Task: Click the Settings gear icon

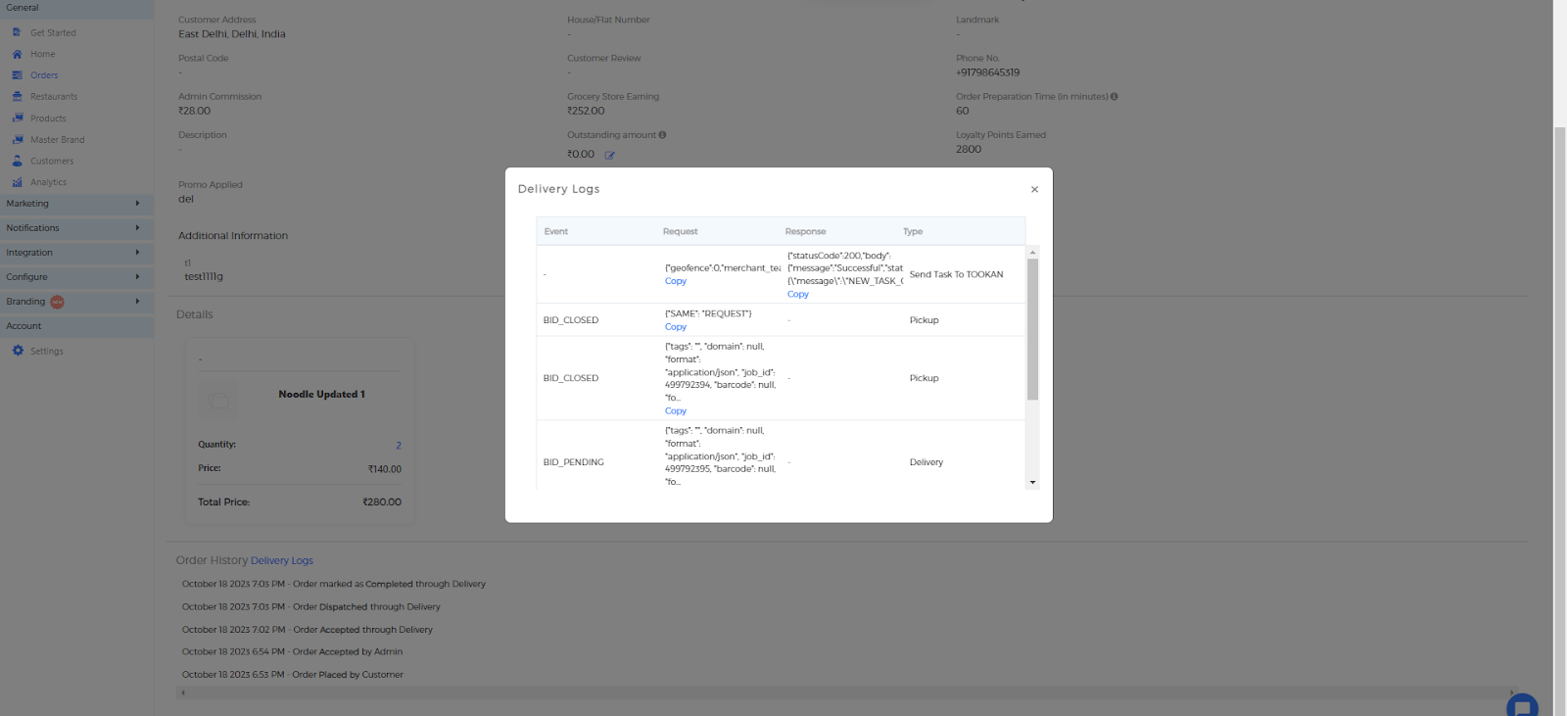Action: [x=18, y=351]
